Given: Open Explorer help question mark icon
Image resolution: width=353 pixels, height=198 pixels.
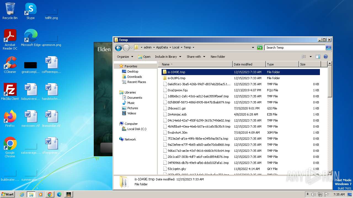Looking at the screenshot, I should 325,57.
